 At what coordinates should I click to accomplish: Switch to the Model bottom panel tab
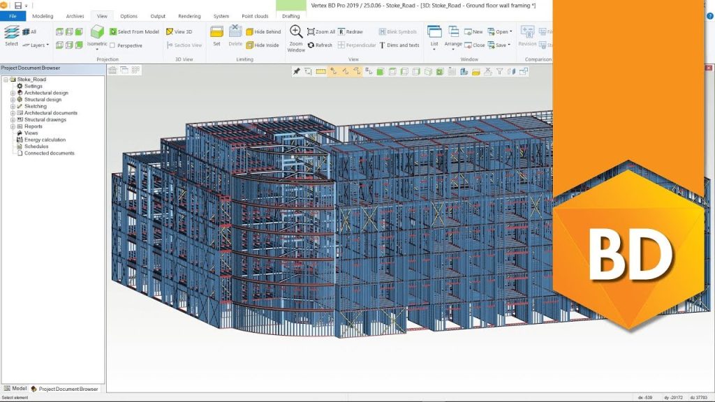coord(15,389)
